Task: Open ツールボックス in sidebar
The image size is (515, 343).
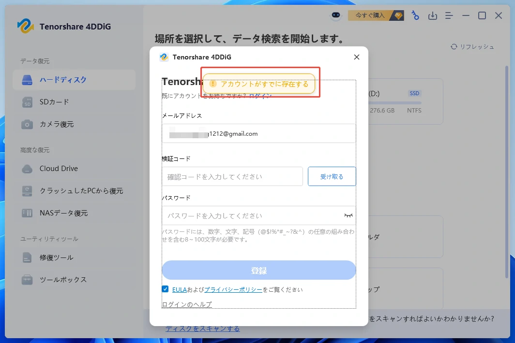Action: (74, 280)
